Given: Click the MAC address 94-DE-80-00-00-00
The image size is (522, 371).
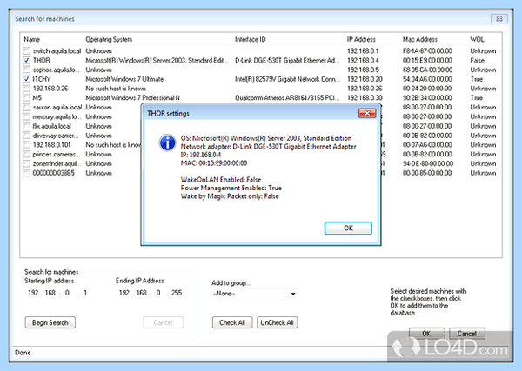Looking at the screenshot, I should pyautogui.click(x=428, y=163).
